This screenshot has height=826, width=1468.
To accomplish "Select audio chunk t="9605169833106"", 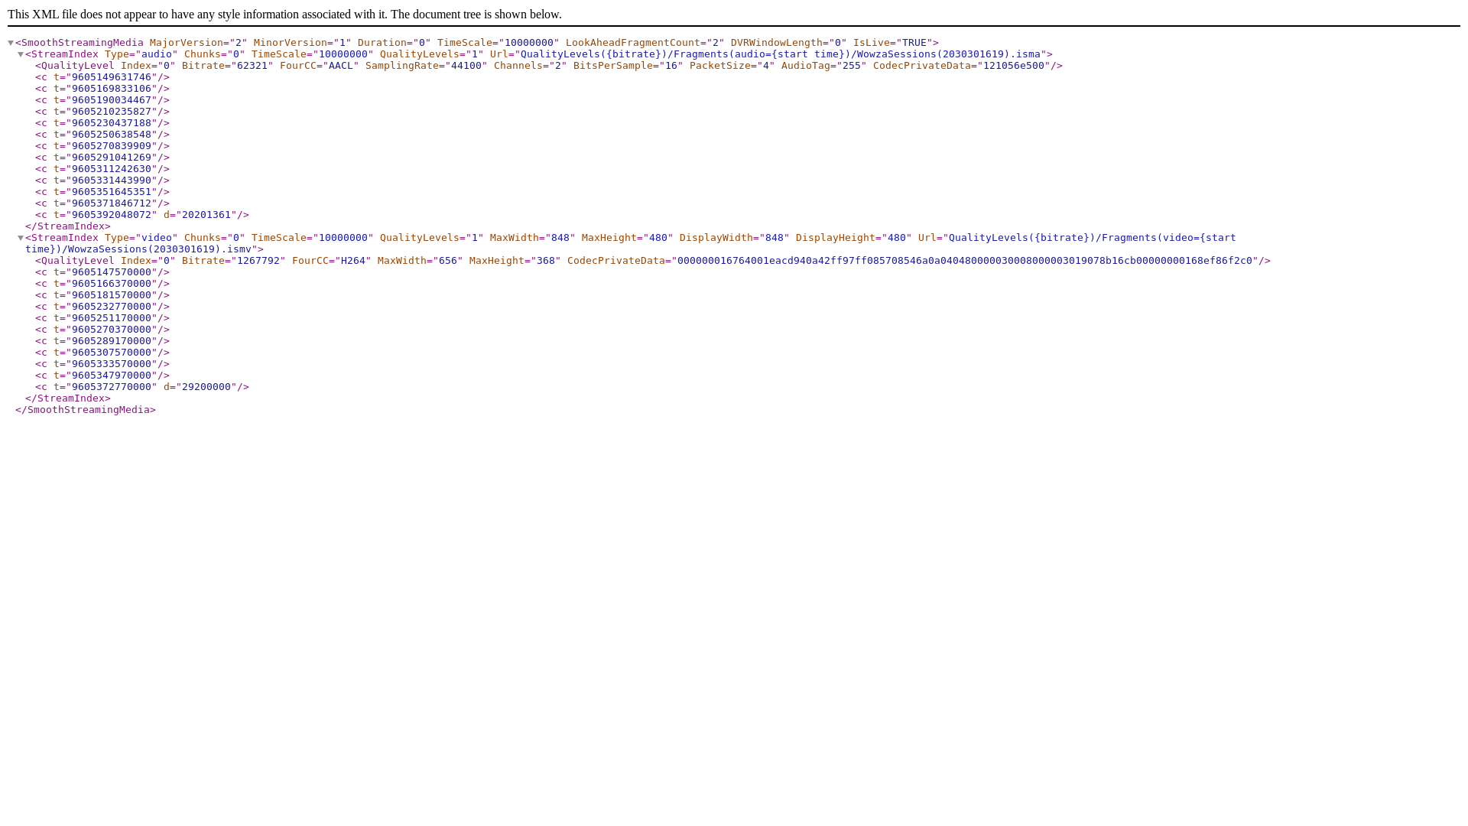I will click(x=102, y=89).
